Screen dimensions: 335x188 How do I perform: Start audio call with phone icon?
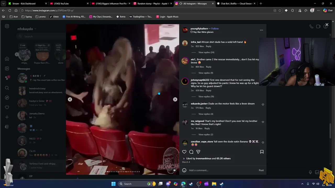311,26
